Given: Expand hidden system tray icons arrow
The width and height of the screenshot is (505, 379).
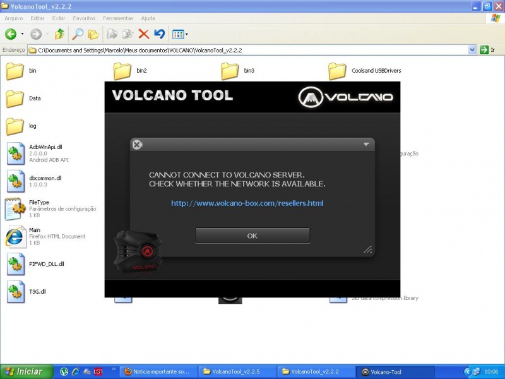Looking at the screenshot, I should [467, 371].
